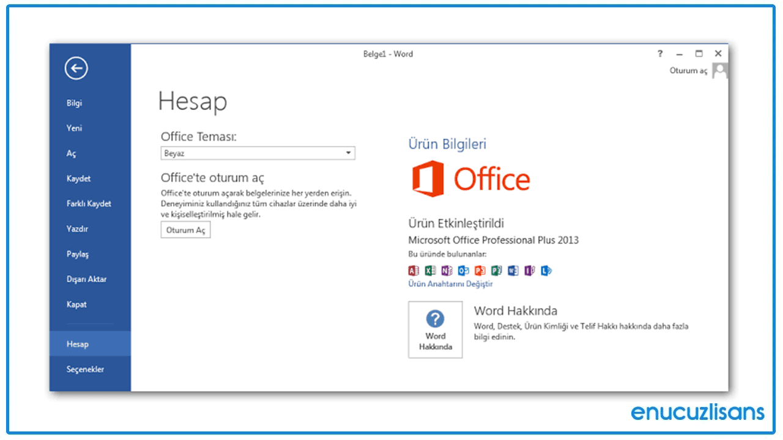783x440 pixels.
Task: Select the Hesap sidebar item
Action: pos(90,344)
